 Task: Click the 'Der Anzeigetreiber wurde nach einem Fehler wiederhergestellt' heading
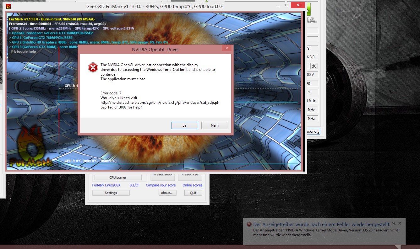click(322, 224)
